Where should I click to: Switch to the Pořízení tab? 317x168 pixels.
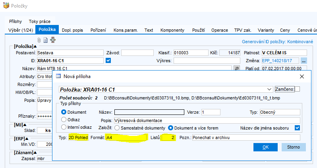[x=98, y=30]
